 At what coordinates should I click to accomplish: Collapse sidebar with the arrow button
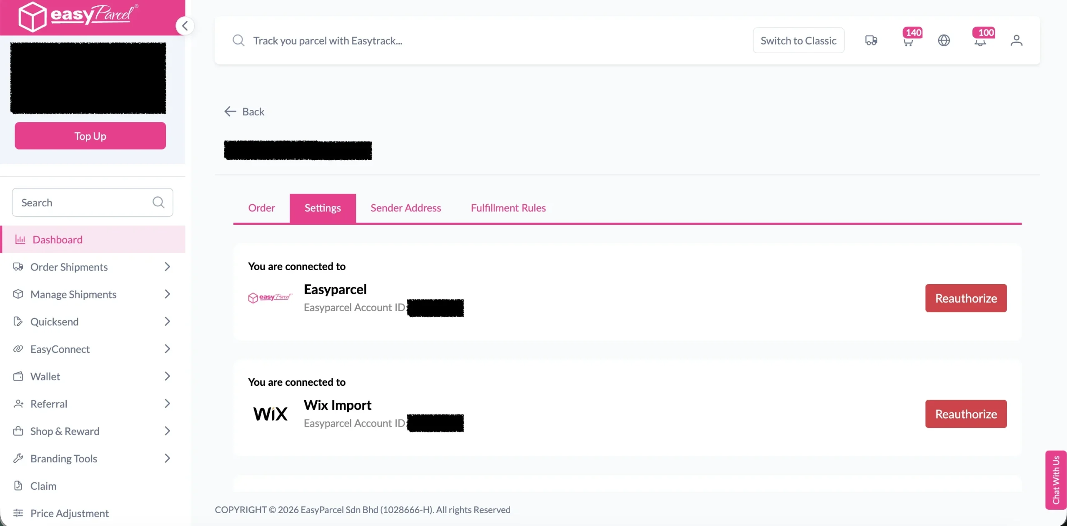(185, 26)
